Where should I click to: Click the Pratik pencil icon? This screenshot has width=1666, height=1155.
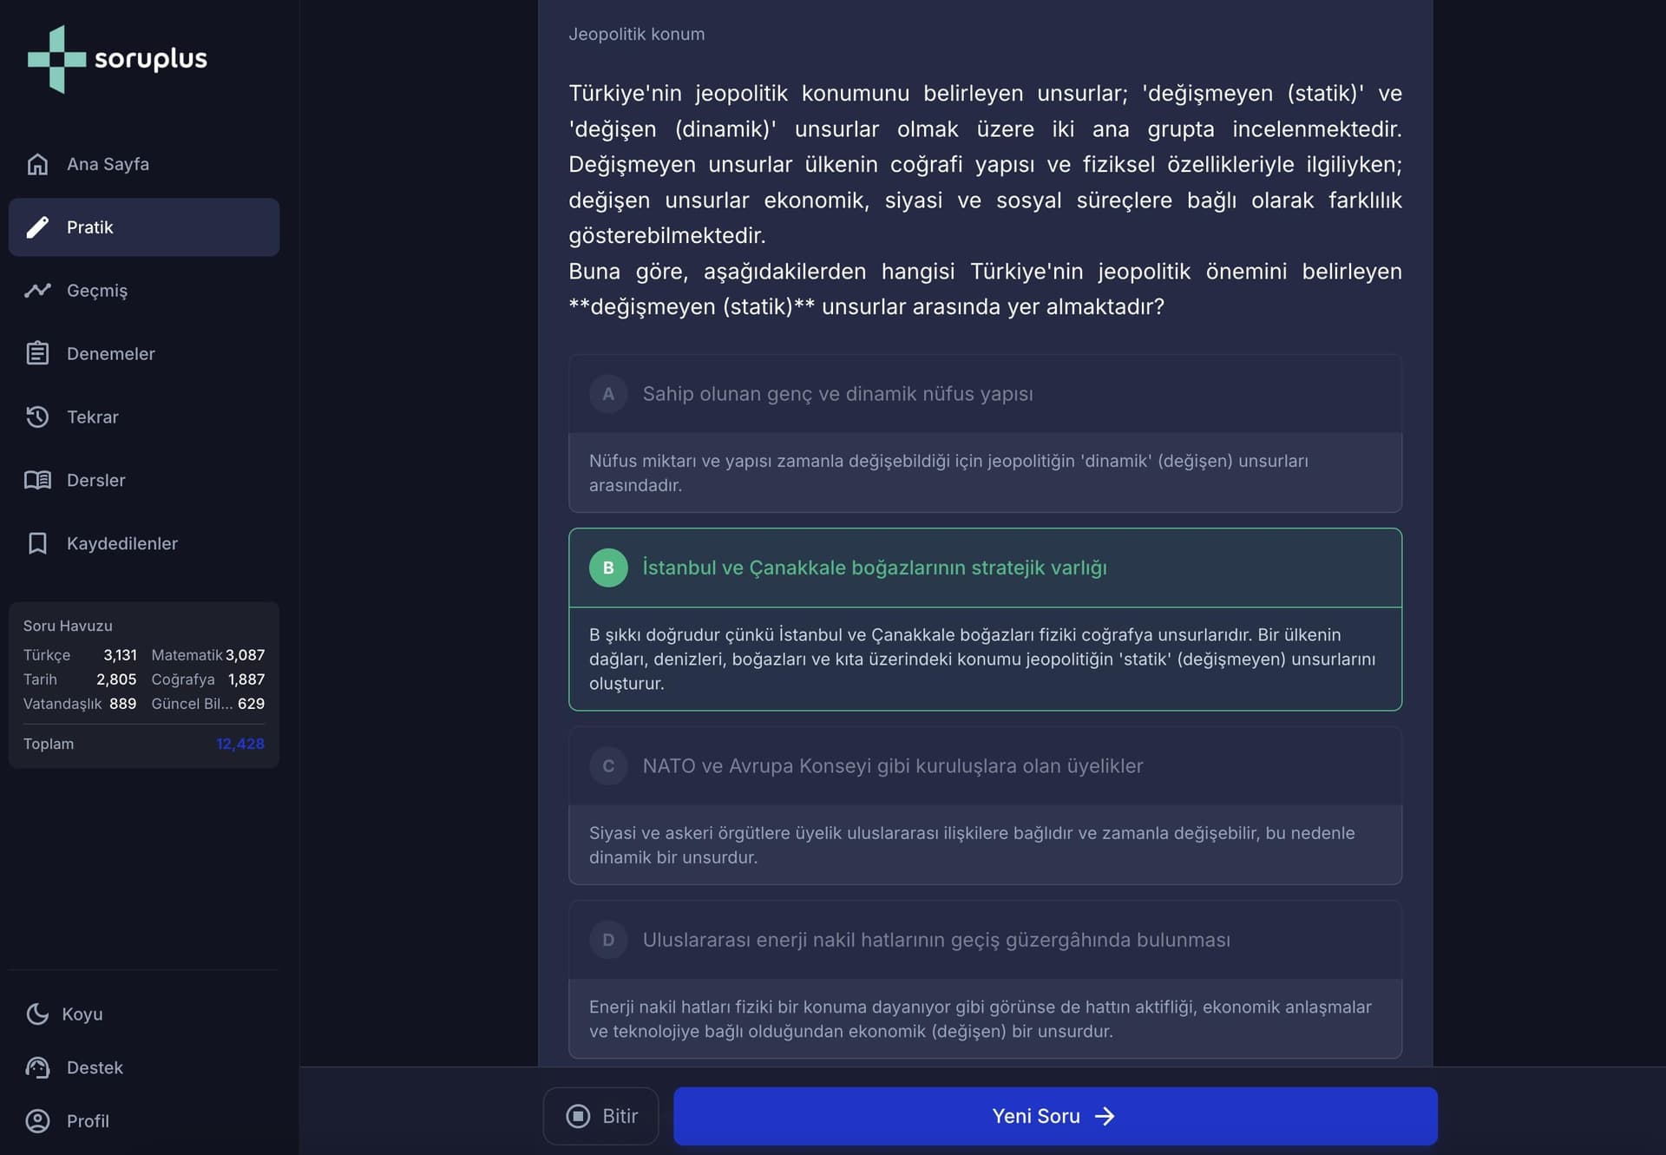point(37,227)
